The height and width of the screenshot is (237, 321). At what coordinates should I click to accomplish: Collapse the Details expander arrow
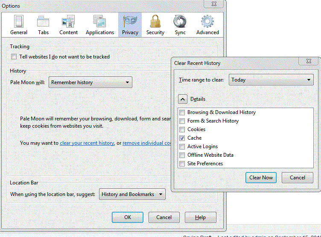click(183, 99)
